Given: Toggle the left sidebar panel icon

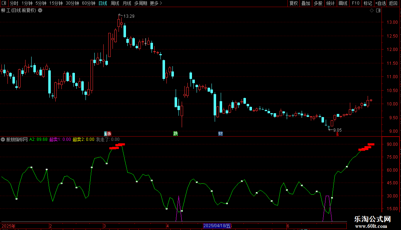Looking at the screenshot, I should point(4,3).
